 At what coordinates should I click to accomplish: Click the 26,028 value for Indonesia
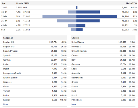click(x=123, y=47)
